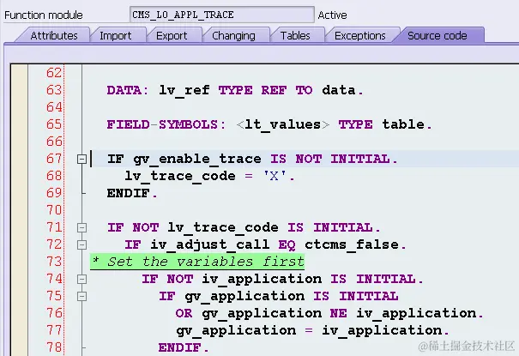Click 'iv_application' on line 74
The width and height of the screenshot is (519, 356).
(262, 280)
